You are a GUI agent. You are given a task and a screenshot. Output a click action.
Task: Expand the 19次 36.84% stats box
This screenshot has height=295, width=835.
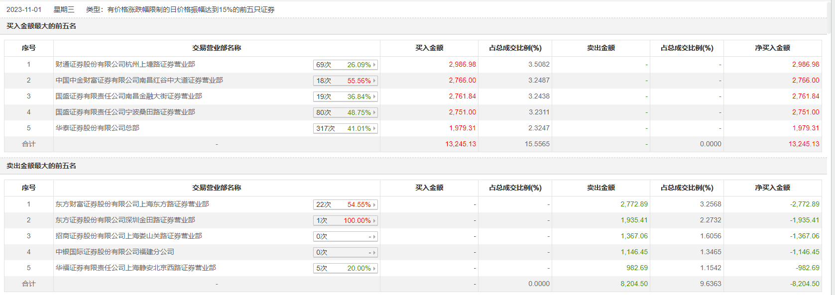(345, 97)
